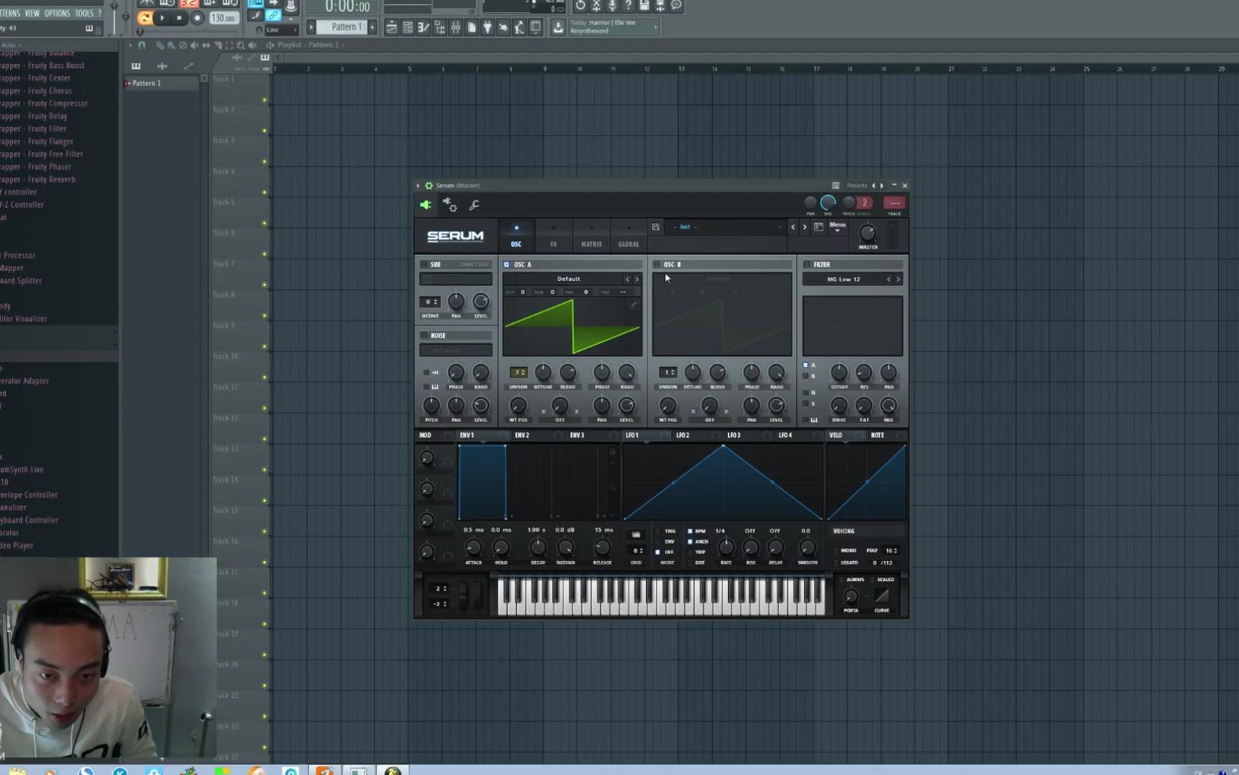Go to next Serum preset arrow
The height and width of the screenshot is (775, 1239).
point(805,227)
